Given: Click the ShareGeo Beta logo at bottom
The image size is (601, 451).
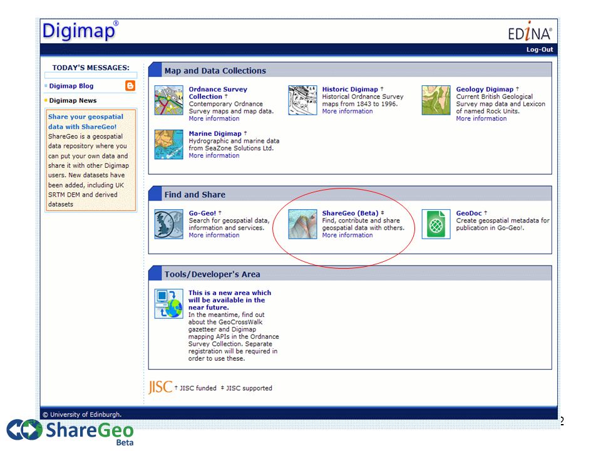Looking at the screenshot, I should click(x=71, y=432).
